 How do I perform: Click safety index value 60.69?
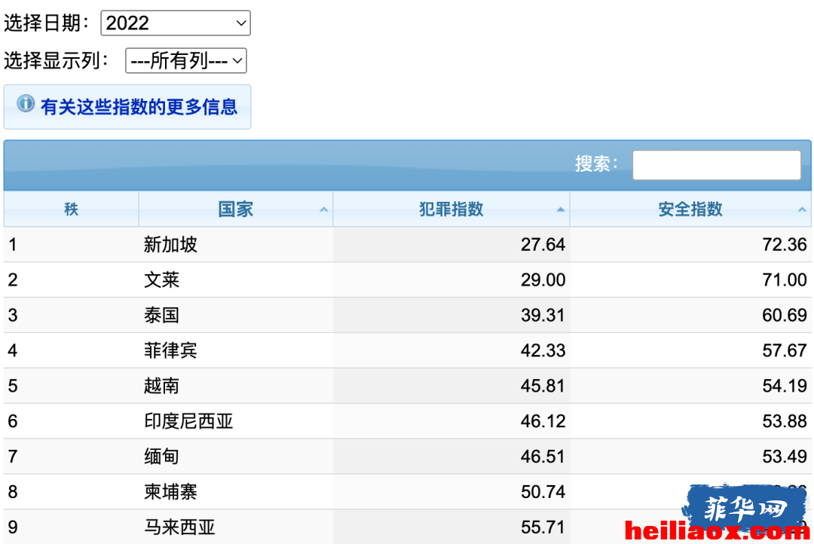click(x=785, y=315)
